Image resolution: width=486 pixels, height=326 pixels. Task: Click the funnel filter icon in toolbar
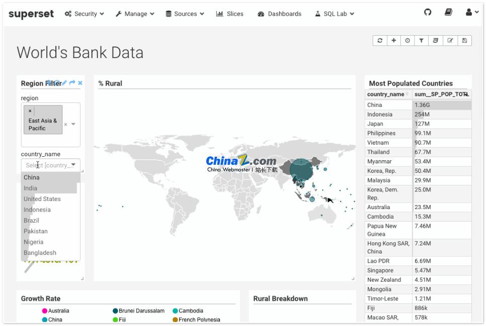point(422,41)
